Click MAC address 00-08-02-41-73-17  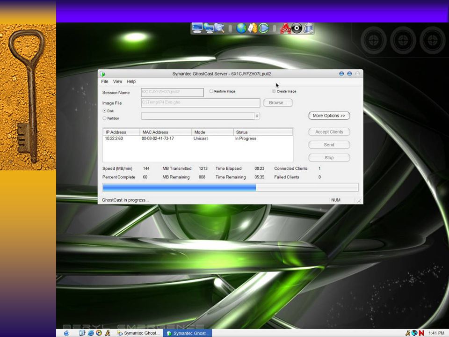[x=158, y=139]
